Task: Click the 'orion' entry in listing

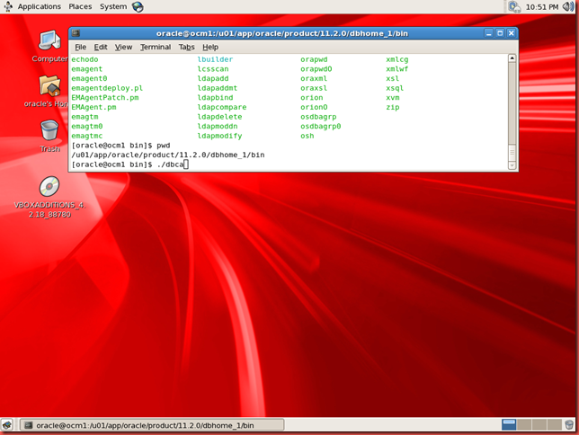Action: (312, 97)
